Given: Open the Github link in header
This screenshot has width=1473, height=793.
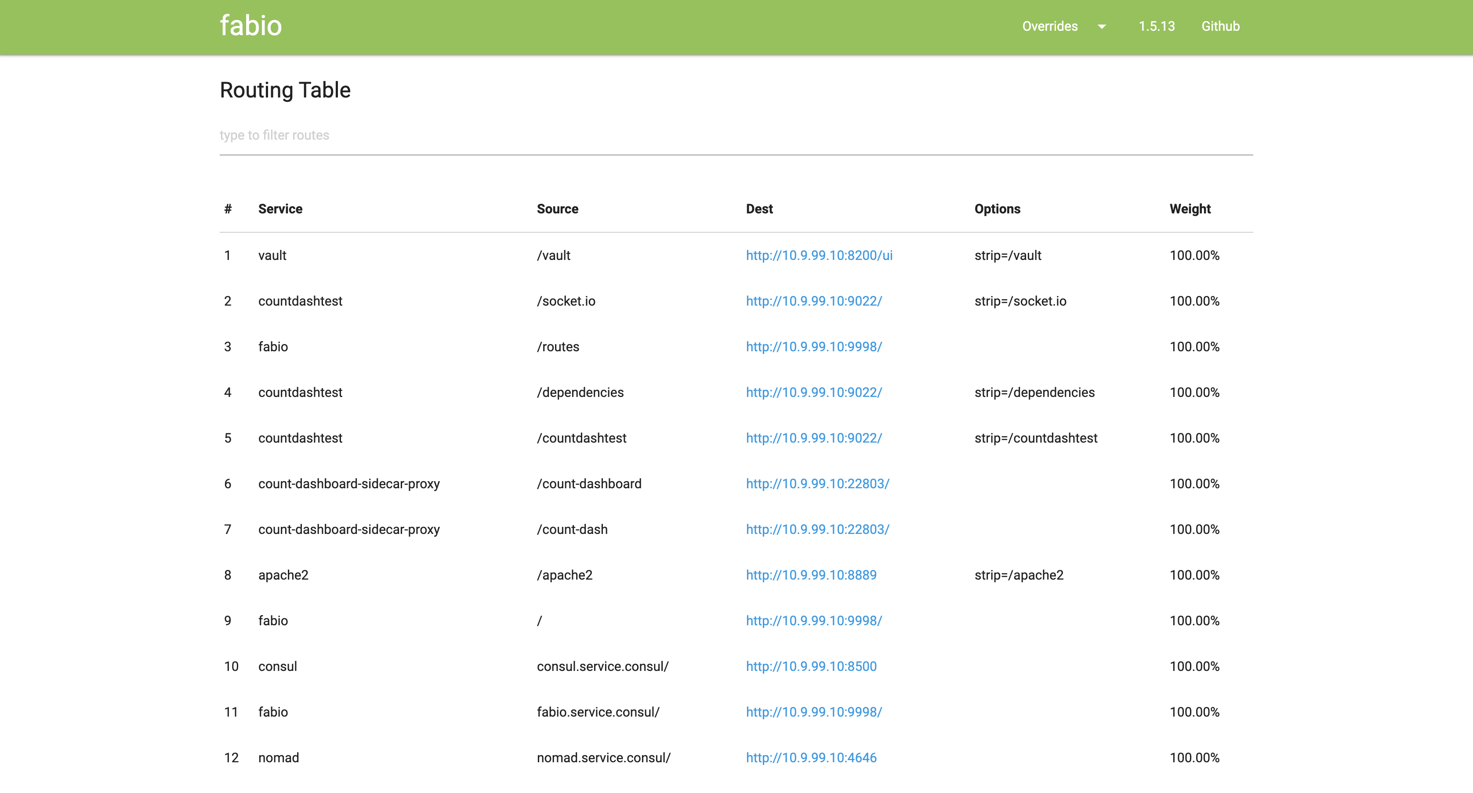Looking at the screenshot, I should (1220, 26).
